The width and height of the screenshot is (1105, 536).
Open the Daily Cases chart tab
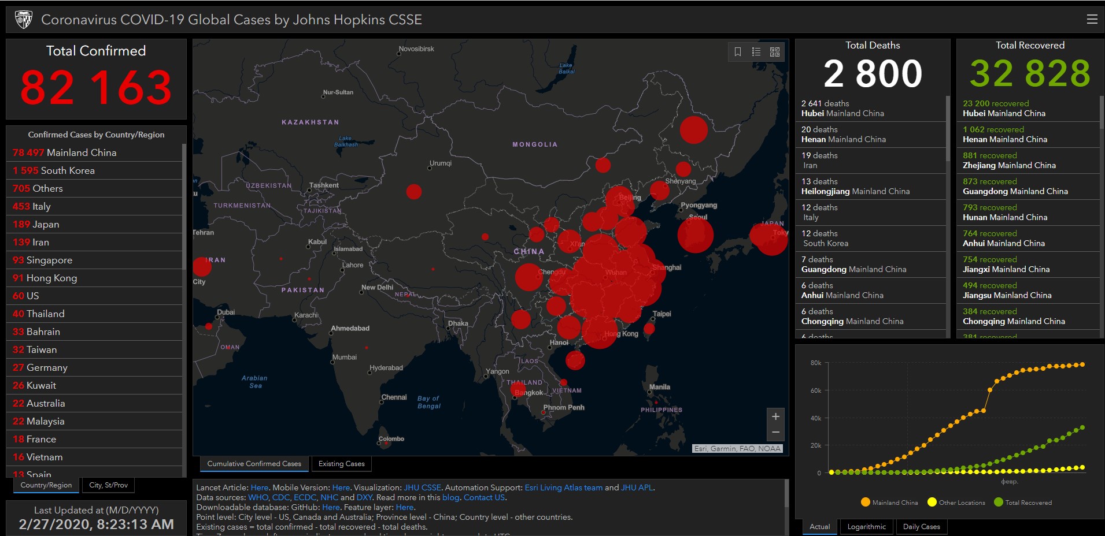click(921, 527)
